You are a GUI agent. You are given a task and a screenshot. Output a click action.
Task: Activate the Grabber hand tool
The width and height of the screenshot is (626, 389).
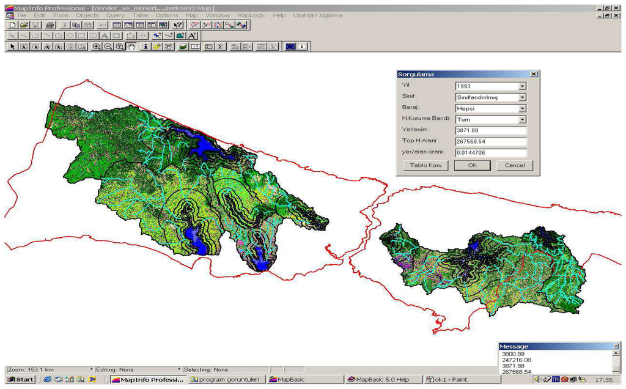pyautogui.click(x=131, y=46)
